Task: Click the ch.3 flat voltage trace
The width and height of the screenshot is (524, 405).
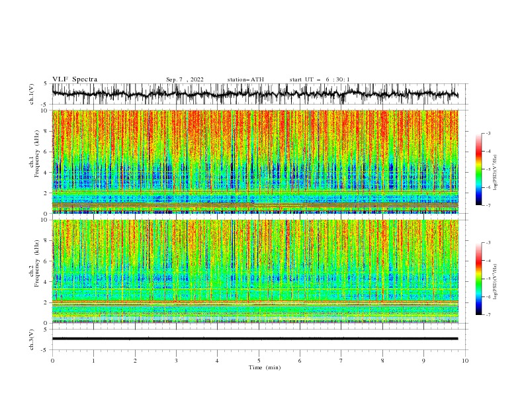Action: tap(255, 339)
